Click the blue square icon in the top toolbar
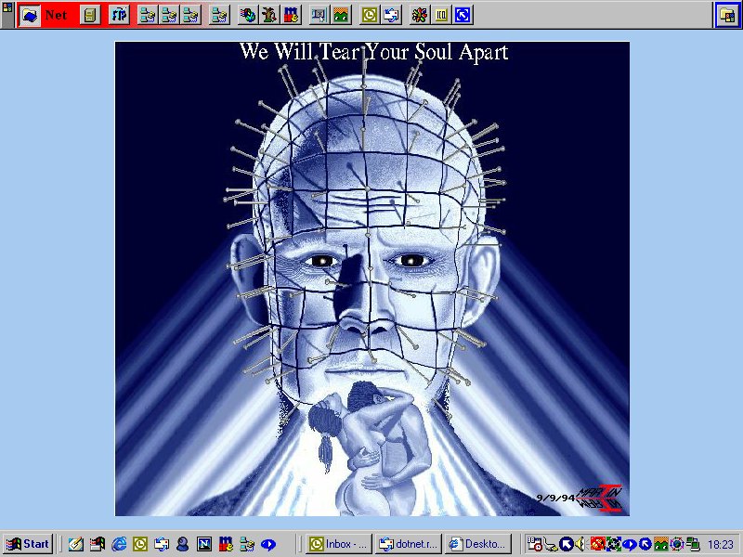The image size is (743, 557). pos(463,15)
